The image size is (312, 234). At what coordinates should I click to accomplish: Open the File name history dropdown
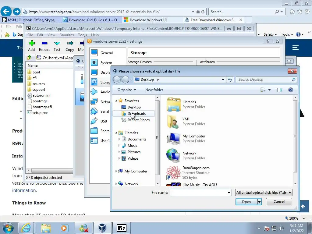coord(229,193)
